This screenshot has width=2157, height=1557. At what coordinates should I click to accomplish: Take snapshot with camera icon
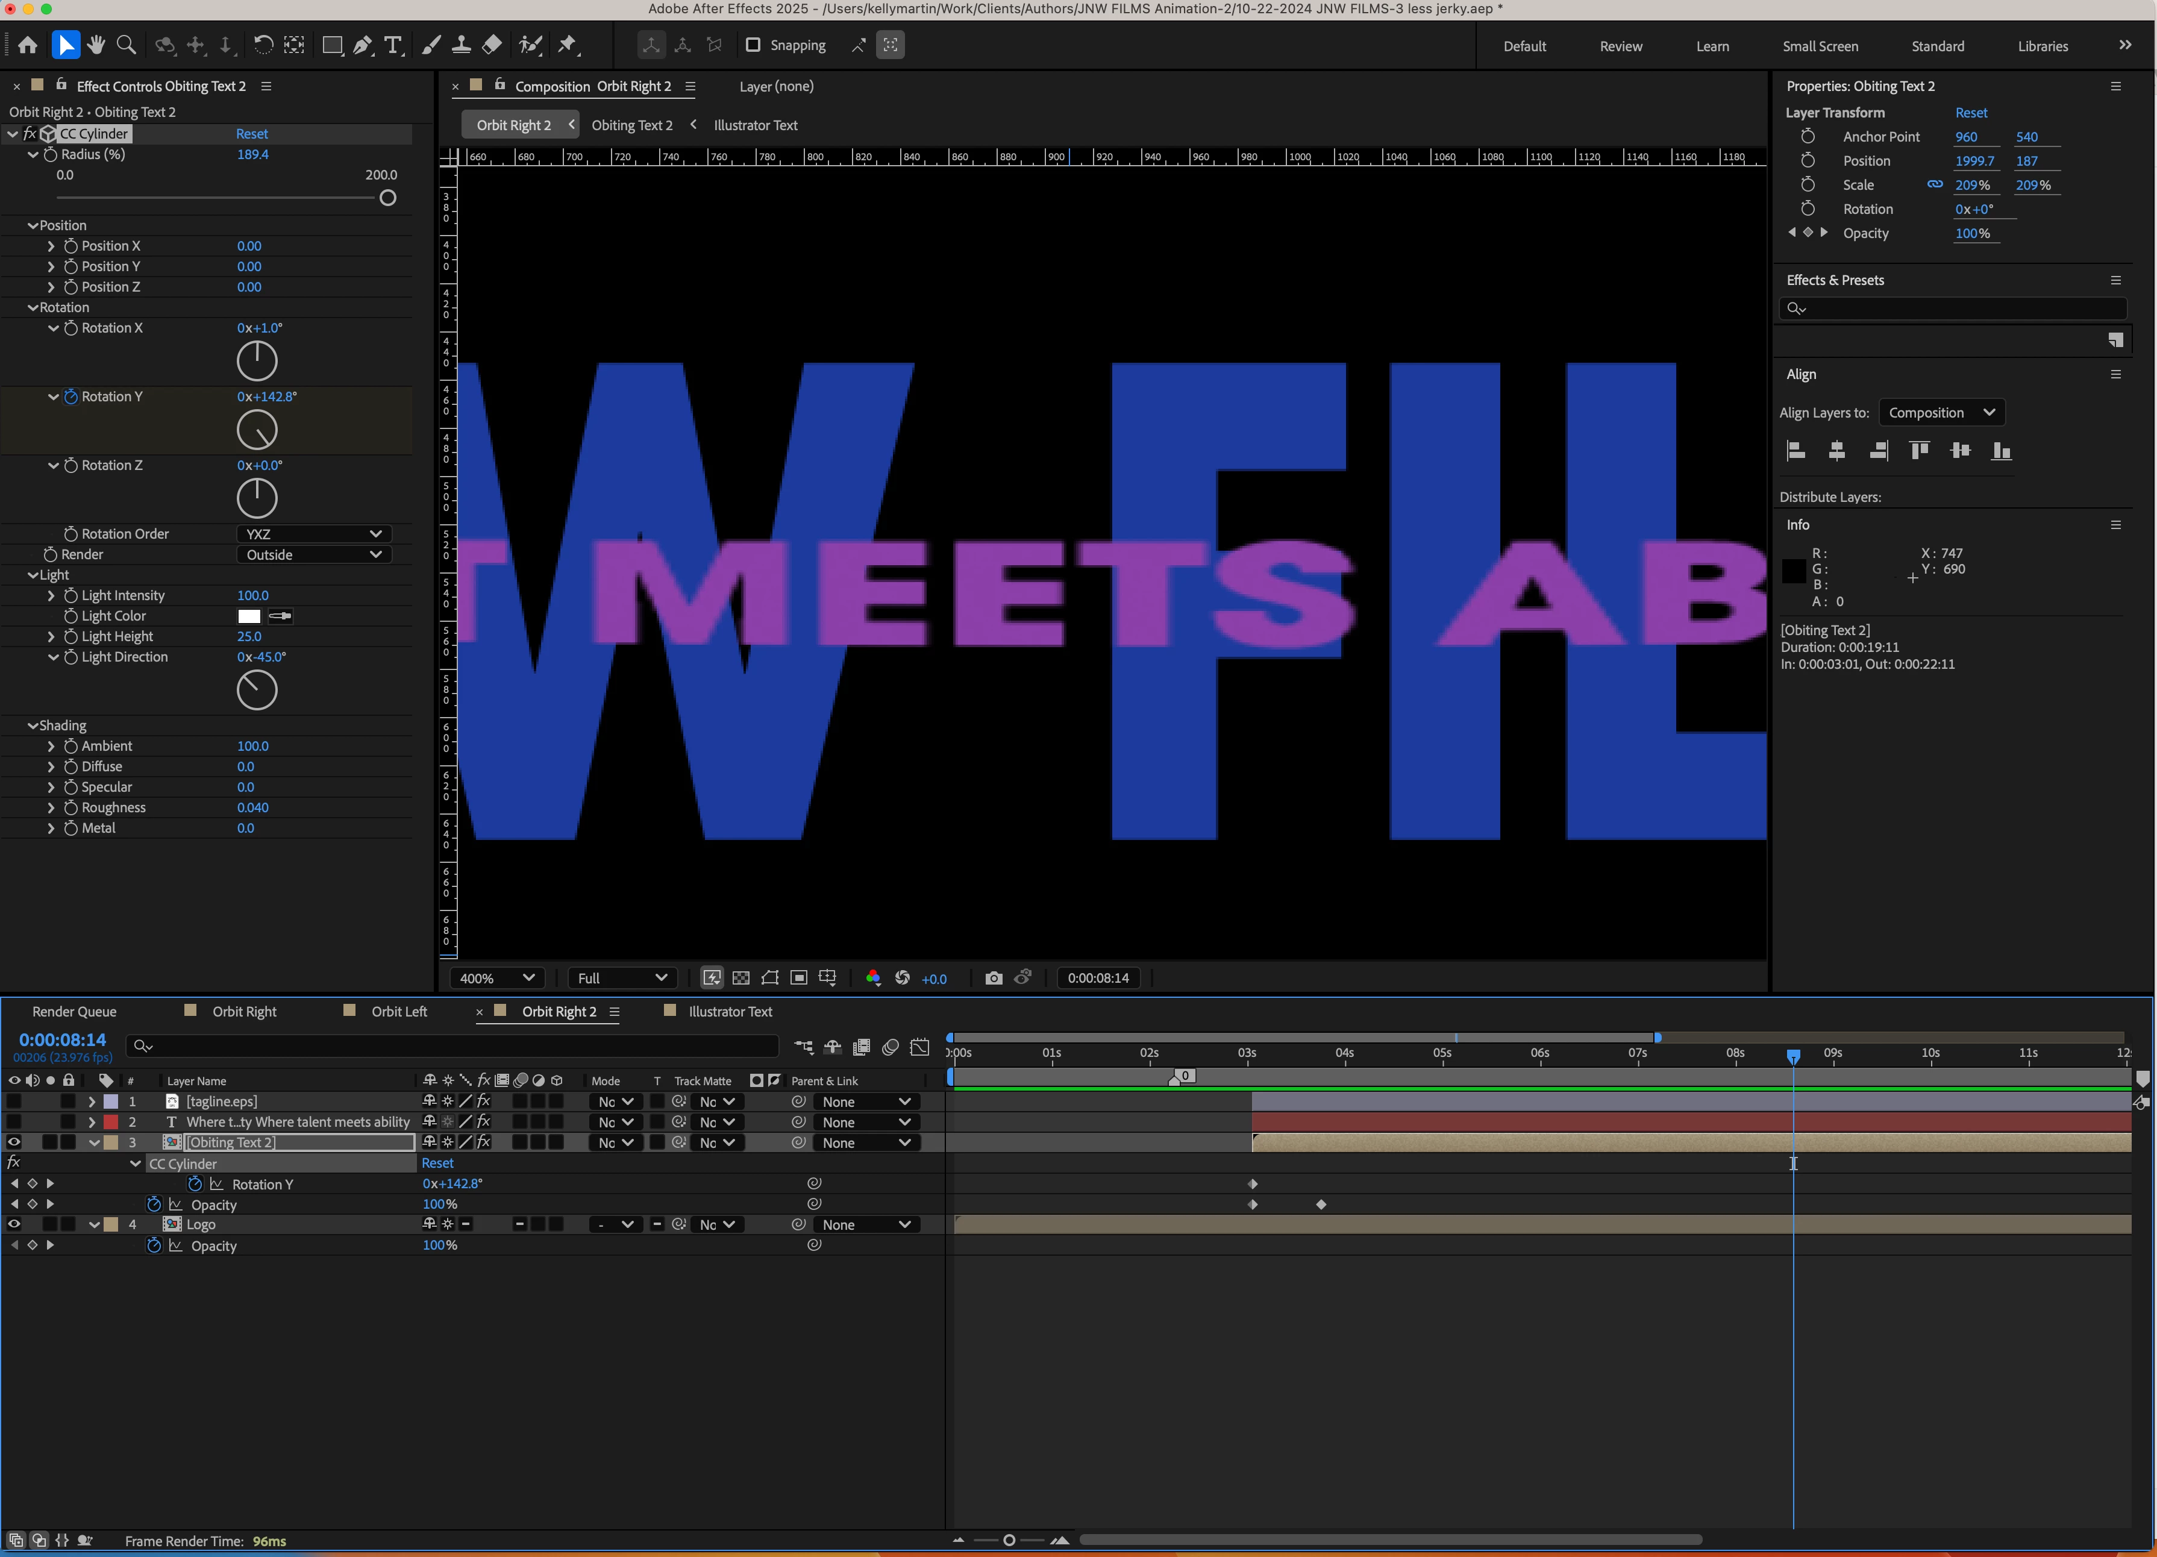click(993, 978)
